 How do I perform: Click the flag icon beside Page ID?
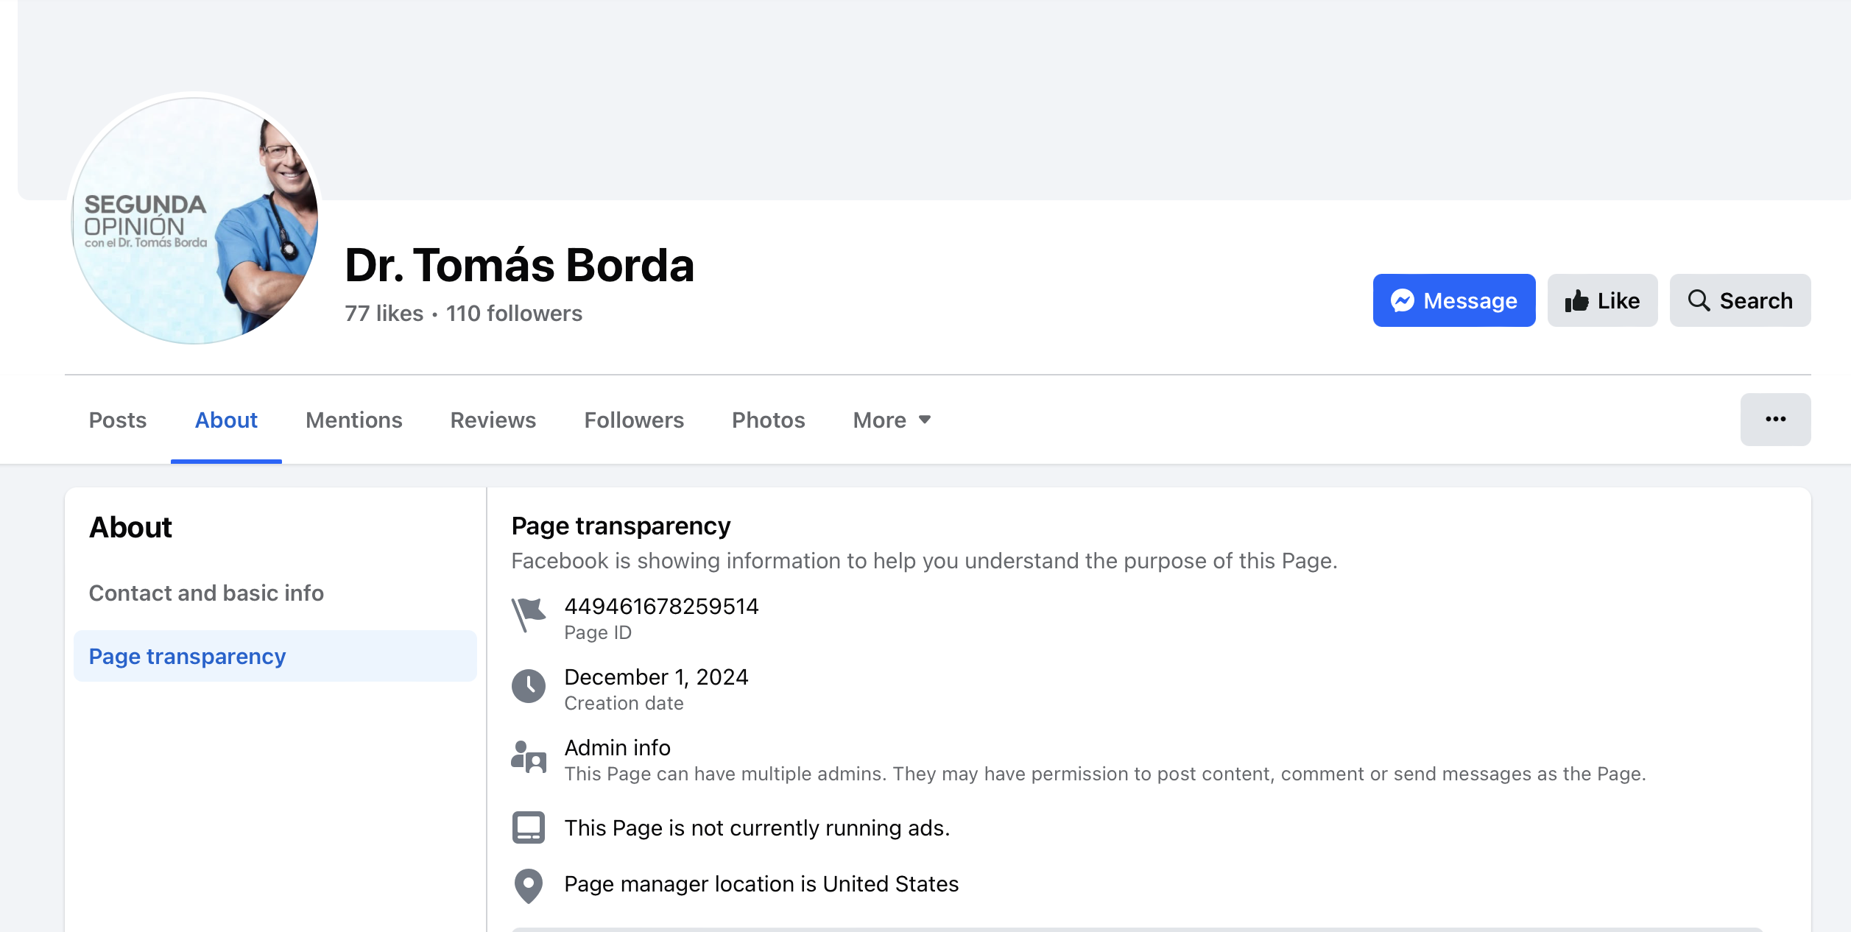[x=528, y=614]
